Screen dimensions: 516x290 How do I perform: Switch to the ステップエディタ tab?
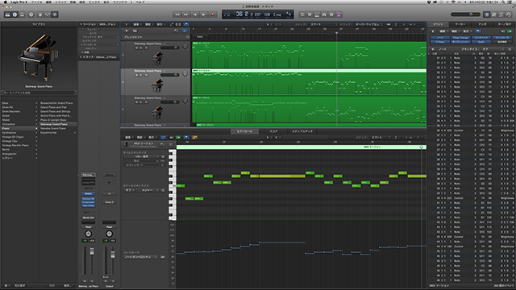pyautogui.click(x=302, y=131)
